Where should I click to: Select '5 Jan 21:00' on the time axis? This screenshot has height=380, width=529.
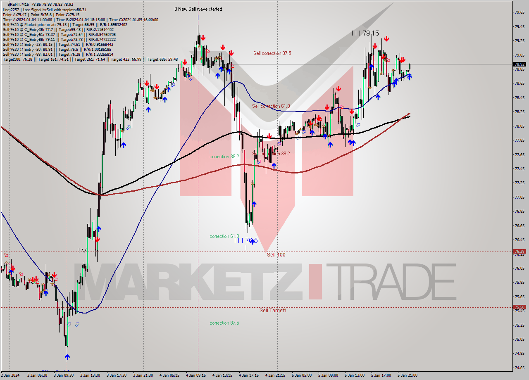click(x=407, y=375)
